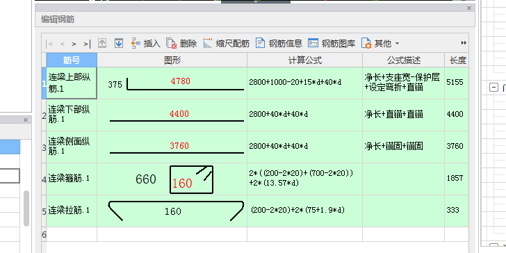Click the left panel input box
Image resolution: width=506 pixels, height=253 pixels.
10,177
